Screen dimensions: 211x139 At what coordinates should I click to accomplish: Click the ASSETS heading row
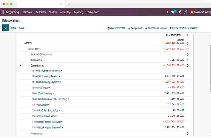[105, 43]
